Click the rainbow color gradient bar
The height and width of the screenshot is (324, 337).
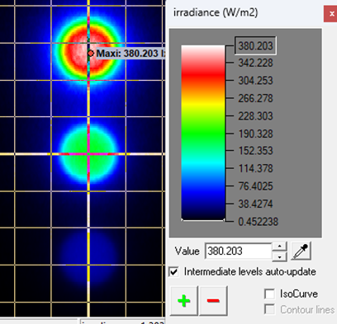[203, 133]
